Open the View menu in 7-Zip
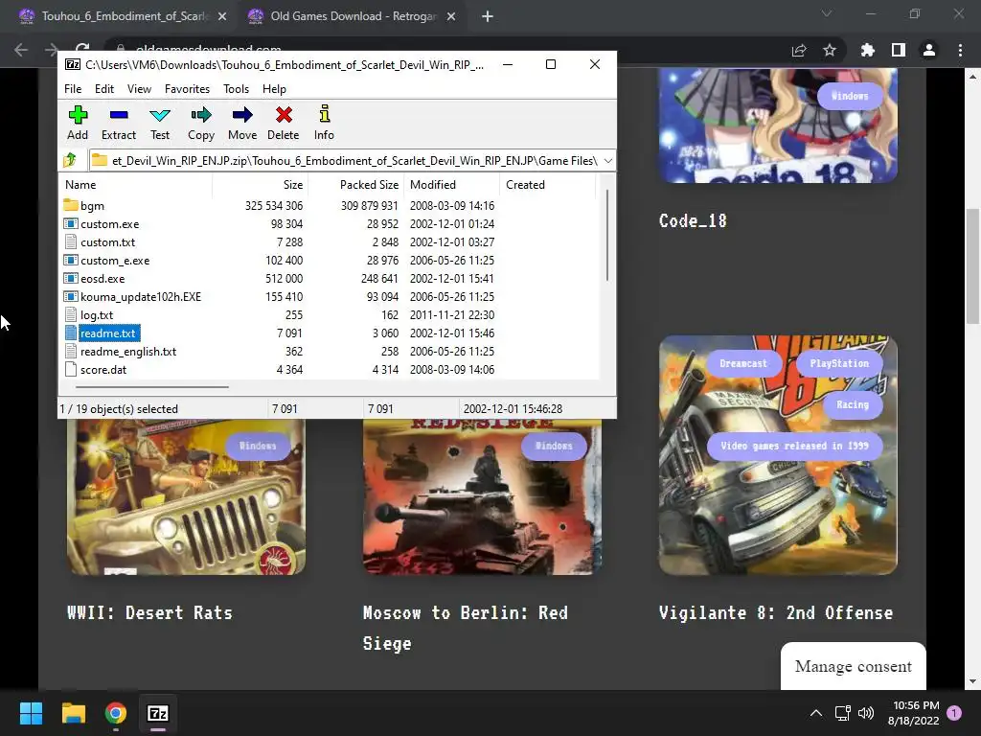This screenshot has width=981, height=736. click(x=139, y=89)
